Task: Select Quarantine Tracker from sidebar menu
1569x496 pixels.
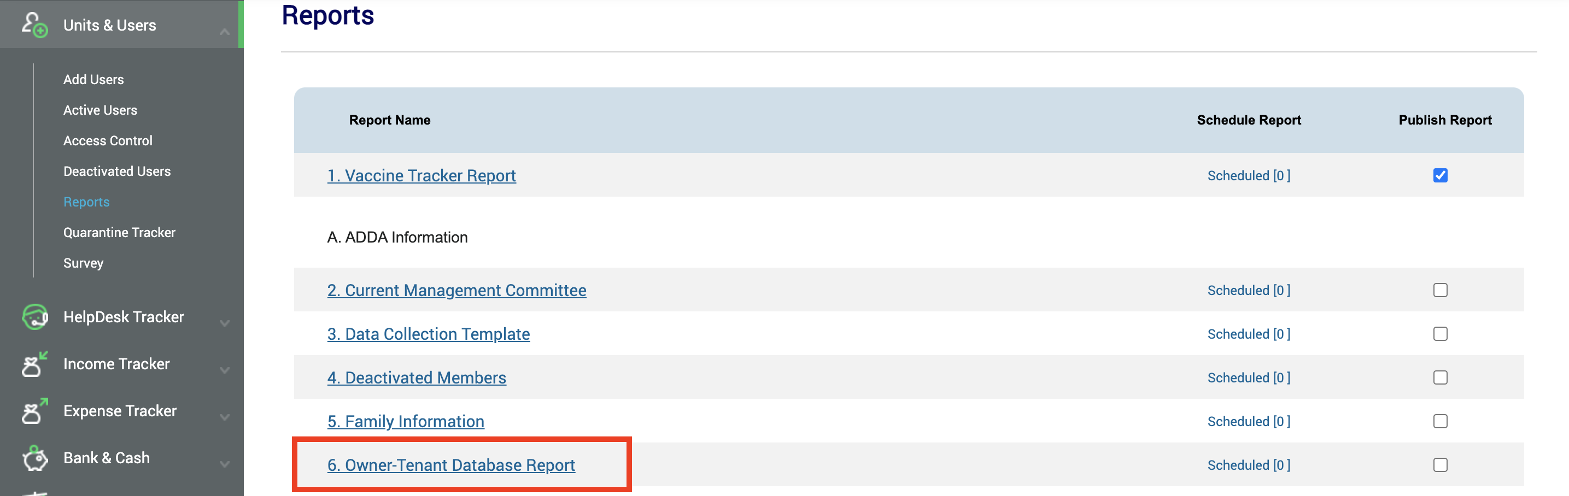Action: pos(119,233)
